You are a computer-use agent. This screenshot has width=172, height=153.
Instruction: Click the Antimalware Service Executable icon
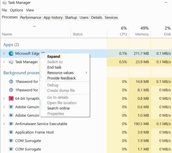[11, 124]
